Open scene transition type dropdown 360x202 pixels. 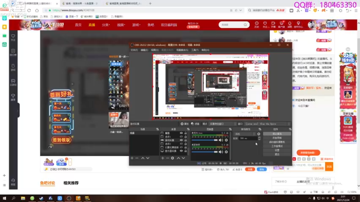click(244, 134)
